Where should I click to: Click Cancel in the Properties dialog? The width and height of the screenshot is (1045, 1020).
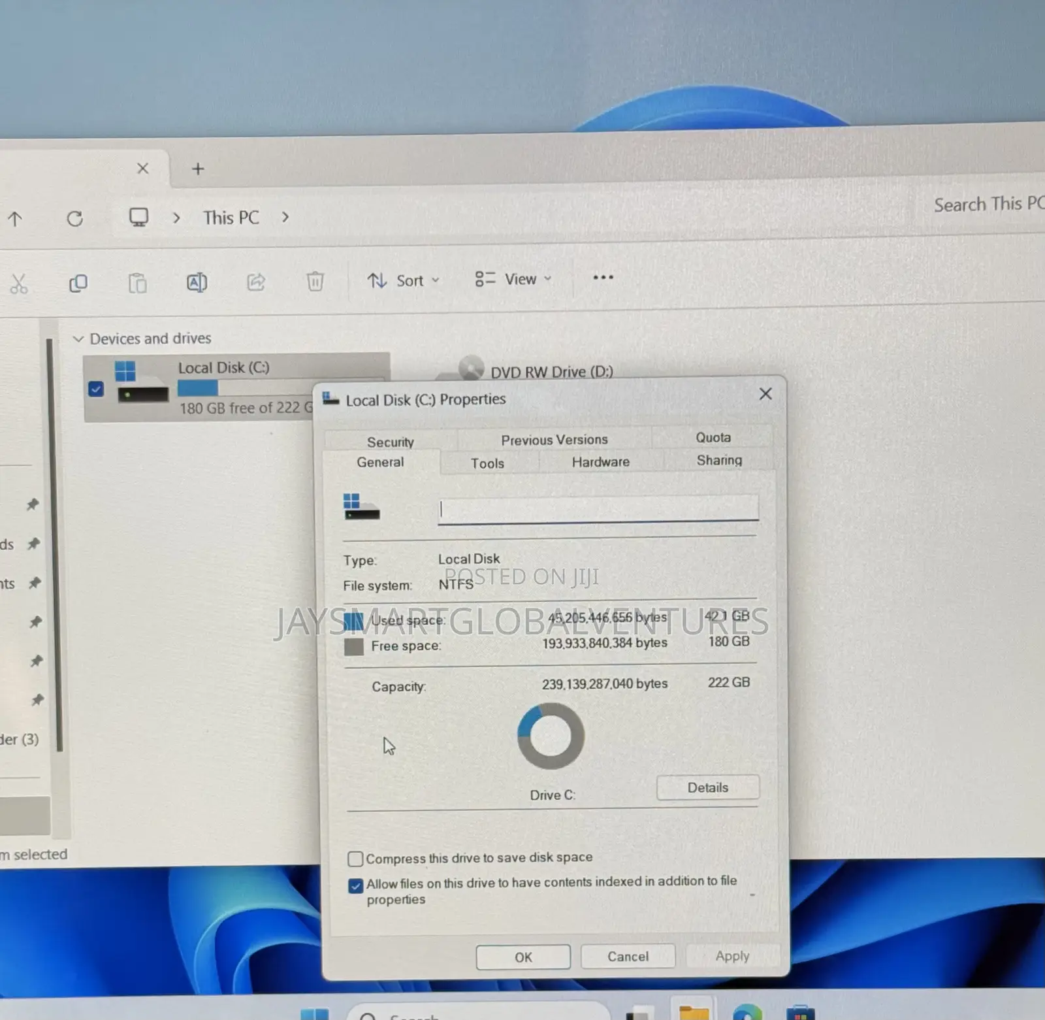point(628,957)
